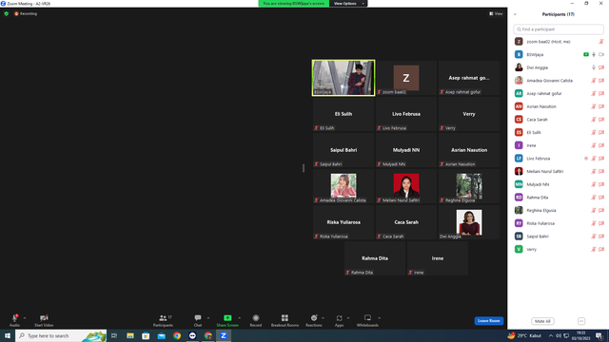Screen dimensions: 609x342
Task: Select Riska Yuliarosa in participant list
Action: pos(559,223)
